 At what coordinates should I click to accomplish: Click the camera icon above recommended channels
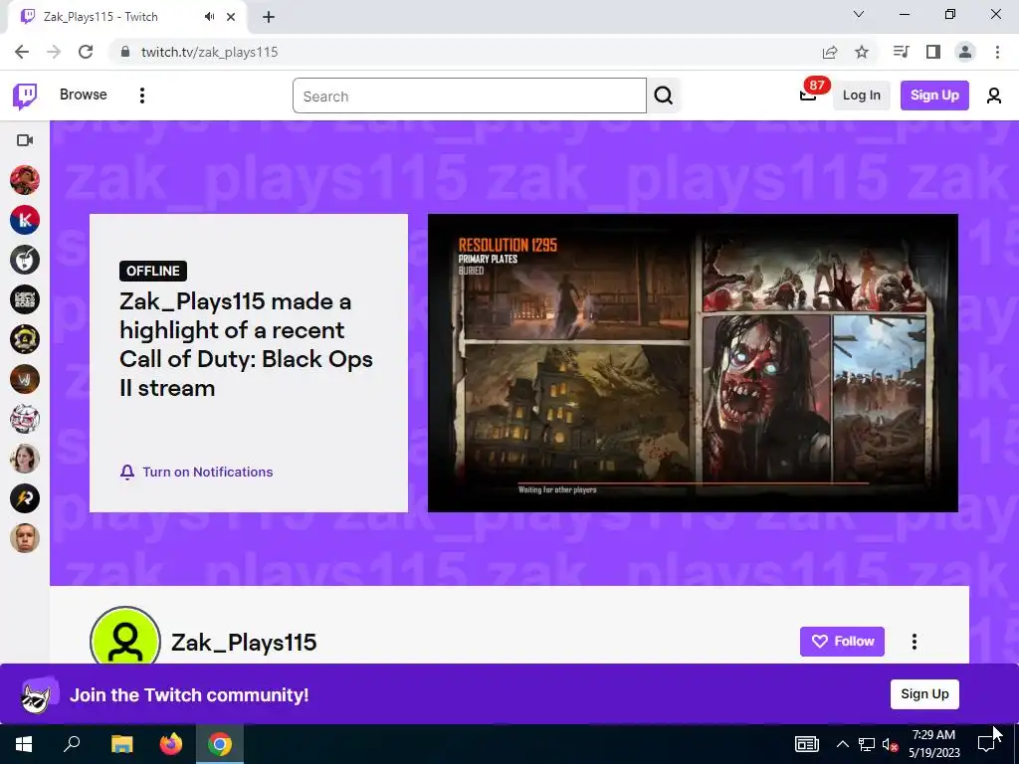25,140
